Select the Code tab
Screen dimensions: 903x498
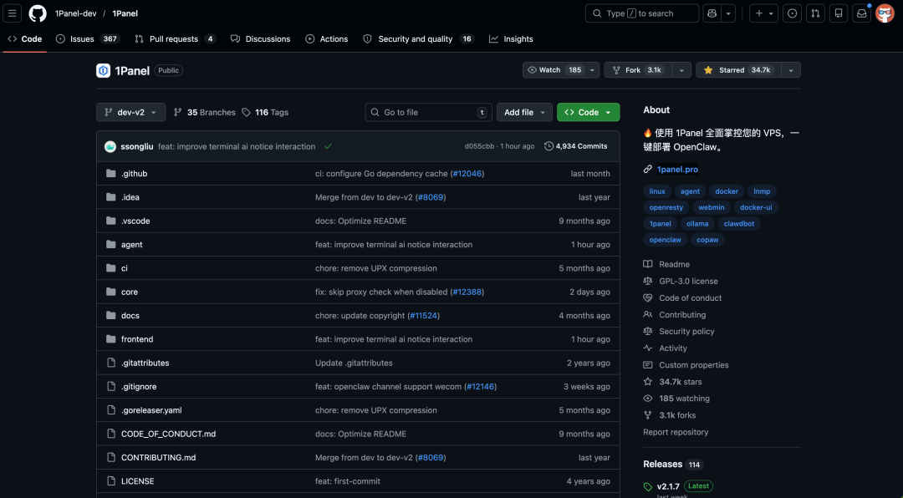(x=25, y=39)
